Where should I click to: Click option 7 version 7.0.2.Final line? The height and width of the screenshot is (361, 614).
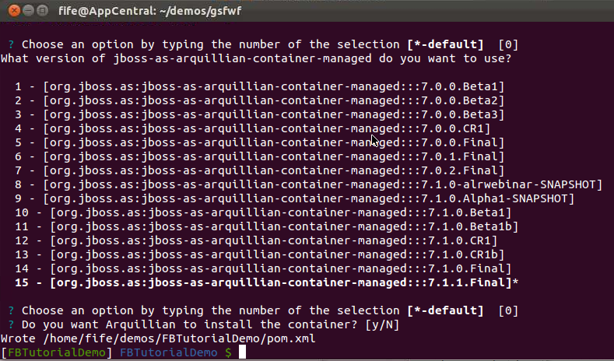pyautogui.click(x=260, y=170)
